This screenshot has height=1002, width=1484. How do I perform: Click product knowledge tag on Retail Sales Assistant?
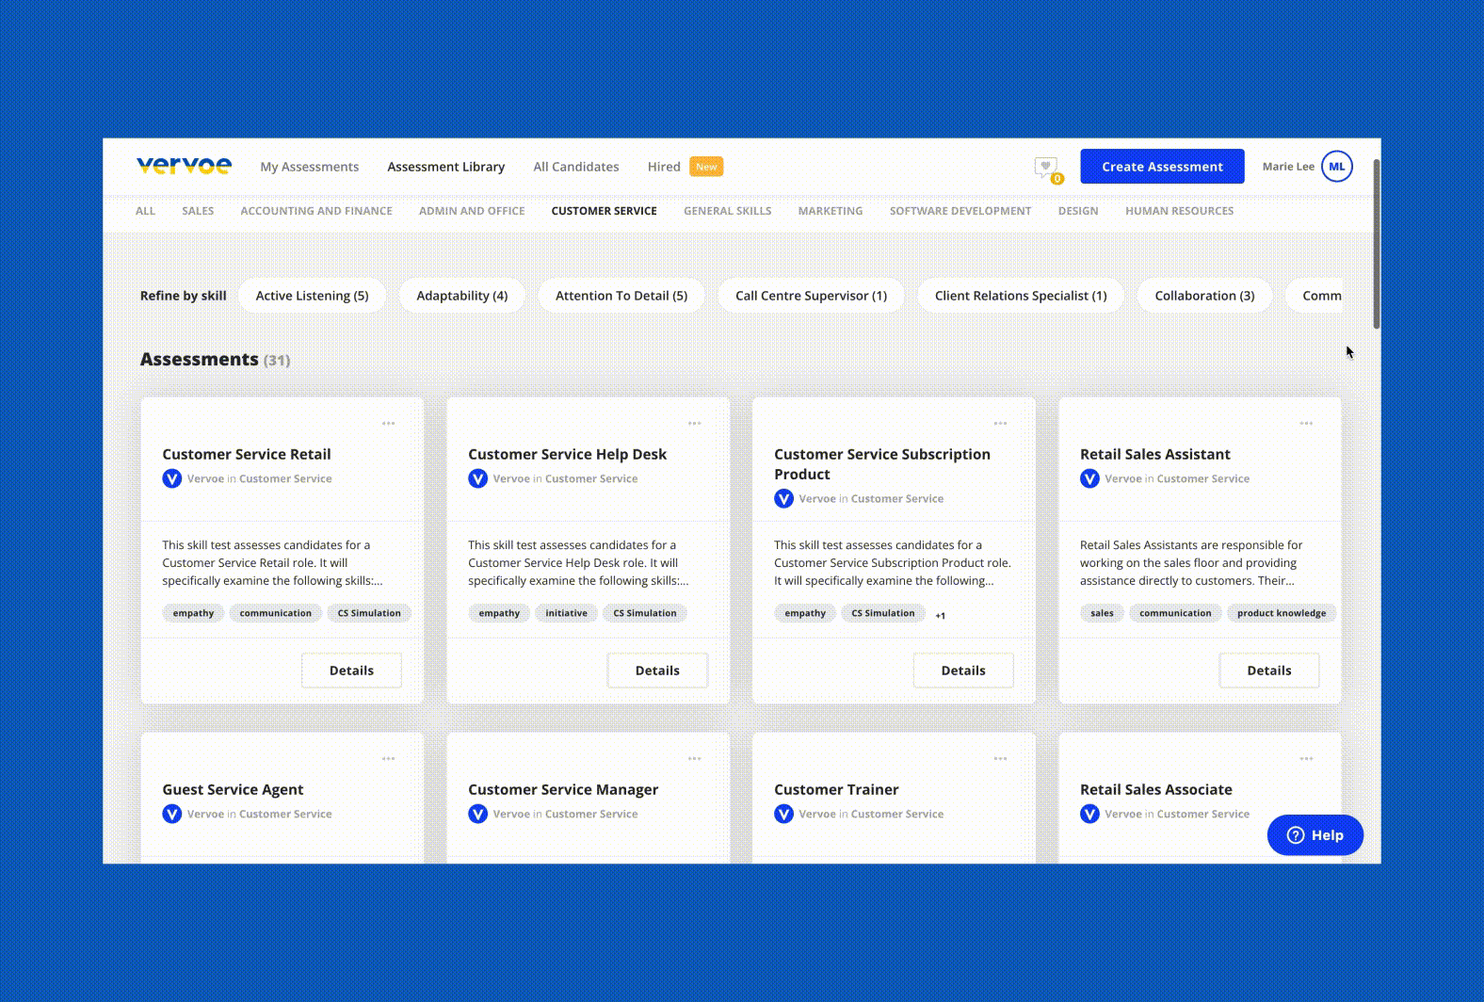click(1281, 613)
